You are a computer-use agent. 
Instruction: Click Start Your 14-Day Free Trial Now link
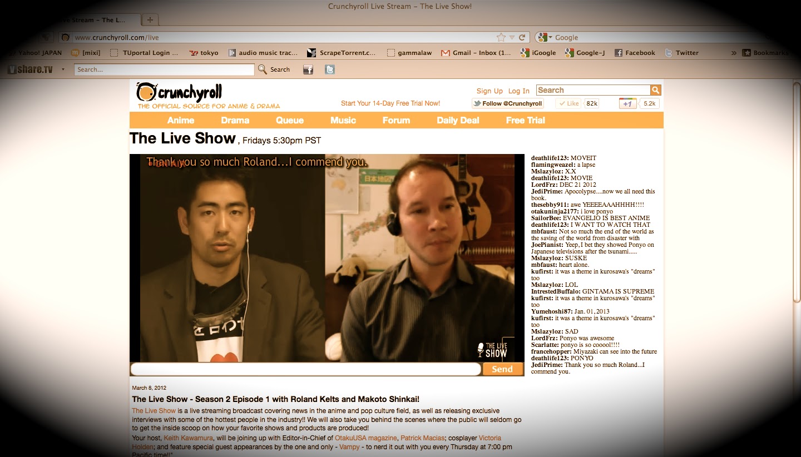[390, 103]
